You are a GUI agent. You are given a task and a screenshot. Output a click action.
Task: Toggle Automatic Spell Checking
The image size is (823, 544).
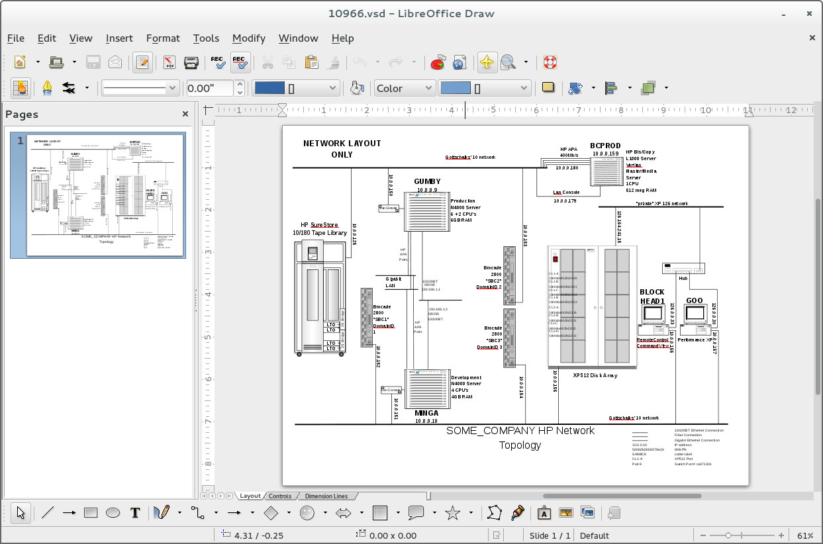point(240,62)
